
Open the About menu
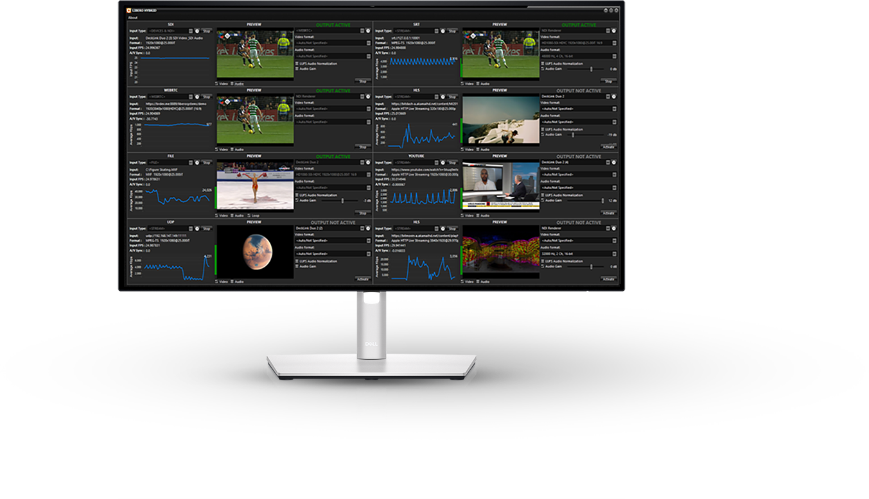[132, 18]
